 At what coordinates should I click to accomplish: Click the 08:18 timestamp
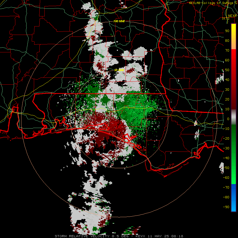click(x=177, y=236)
